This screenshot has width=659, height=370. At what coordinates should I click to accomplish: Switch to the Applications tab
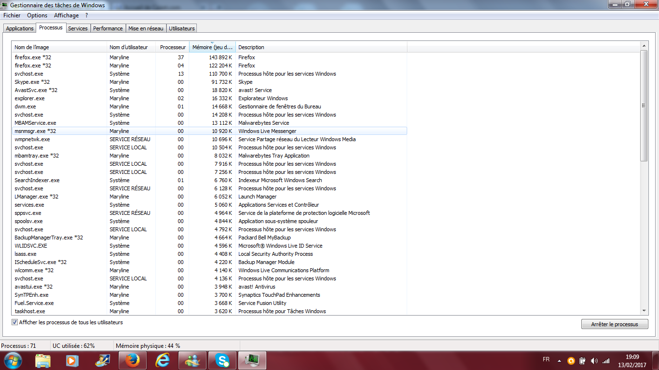[20, 28]
